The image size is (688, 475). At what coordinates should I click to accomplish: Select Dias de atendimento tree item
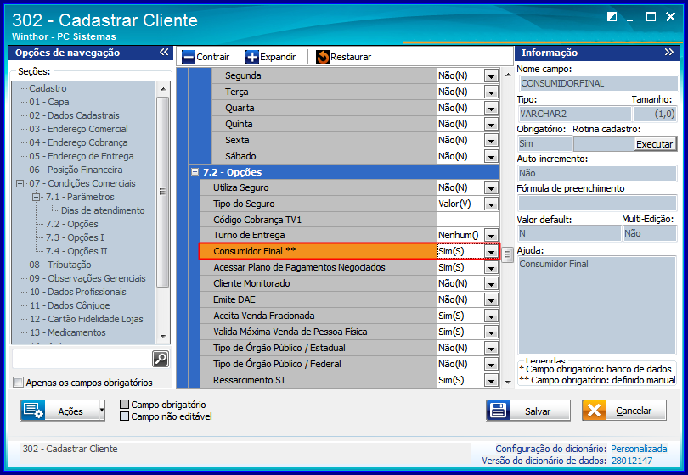[103, 210]
